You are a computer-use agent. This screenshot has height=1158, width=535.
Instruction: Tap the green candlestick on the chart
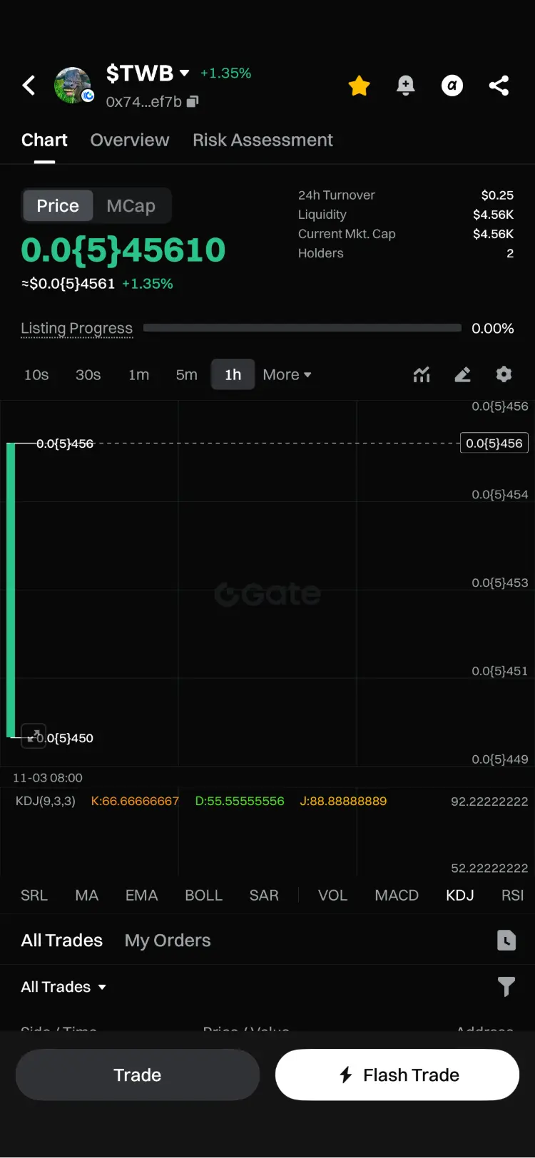[11, 590]
